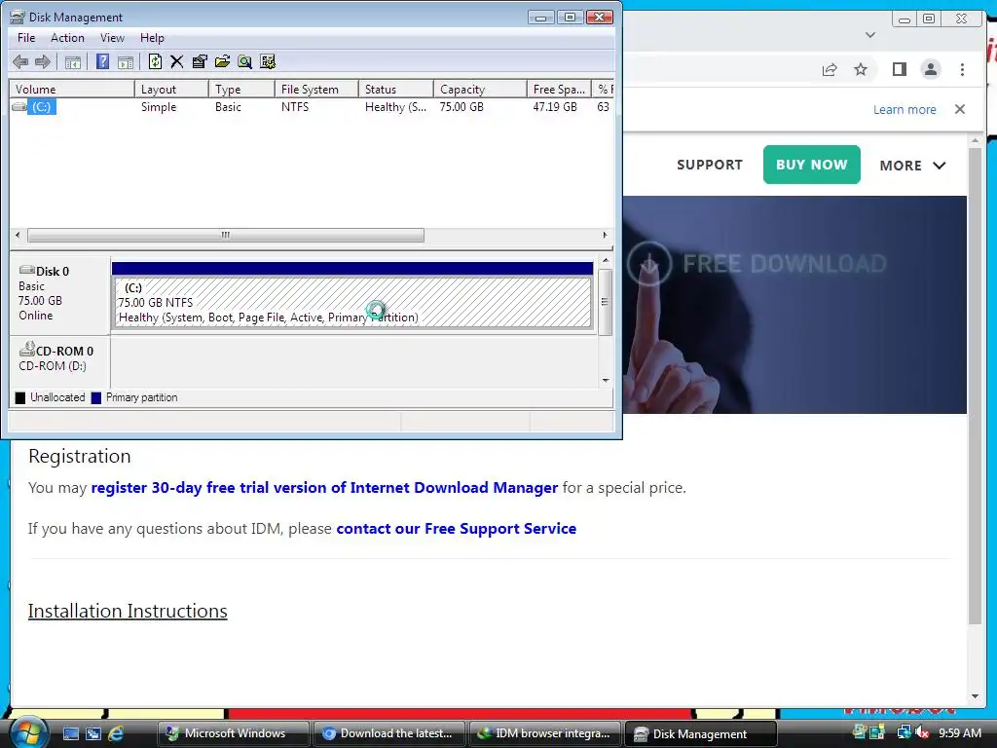Click the browser tab search chevron
This screenshot has width=997, height=748.
point(870,35)
